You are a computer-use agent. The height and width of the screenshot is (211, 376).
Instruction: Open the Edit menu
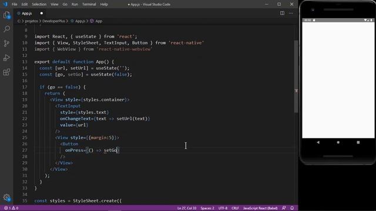point(25,4)
